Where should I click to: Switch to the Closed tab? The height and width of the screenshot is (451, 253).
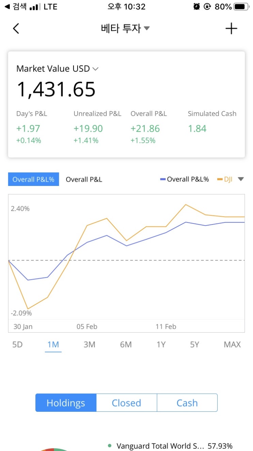(126, 403)
